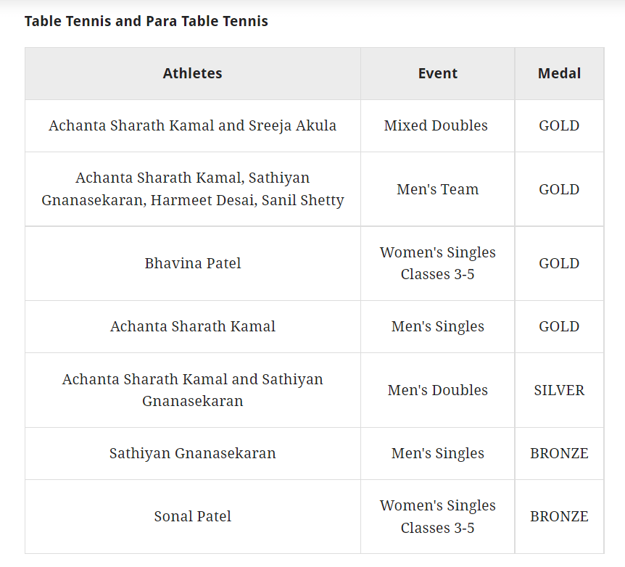This screenshot has width=625, height=567.
Task: Select the Mixed Doubles event cell
Action: (x=436, y=125)
